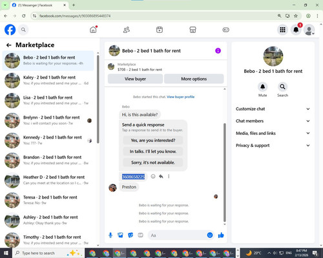Open Teresa - 2 bed 1 bath conversation

coord(48,200)
